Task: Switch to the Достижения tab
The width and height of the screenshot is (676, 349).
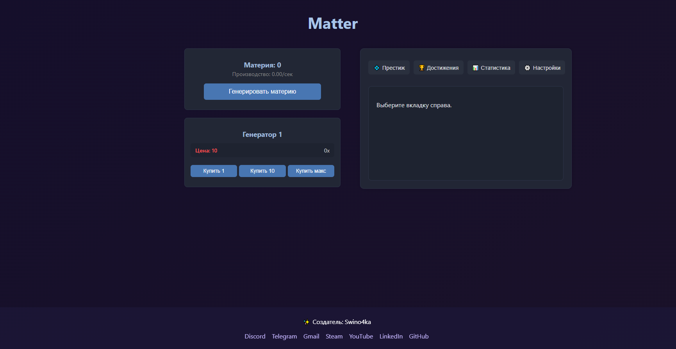Action: click(439, 67)
